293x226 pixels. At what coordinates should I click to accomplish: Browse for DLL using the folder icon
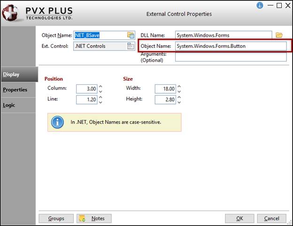coord(279,35)
